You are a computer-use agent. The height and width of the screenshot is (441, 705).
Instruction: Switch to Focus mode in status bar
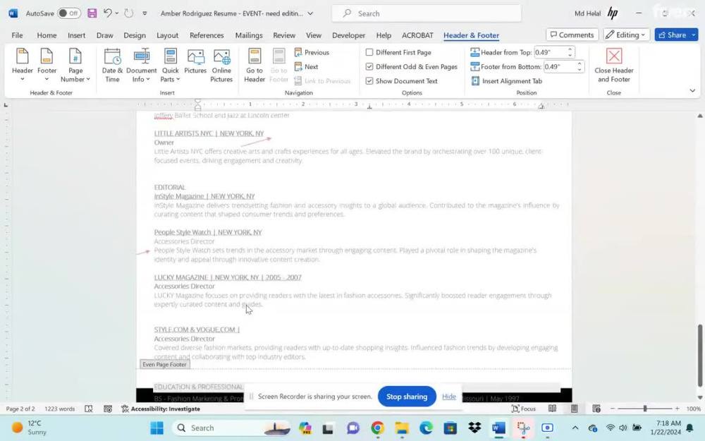pos(524,409)
